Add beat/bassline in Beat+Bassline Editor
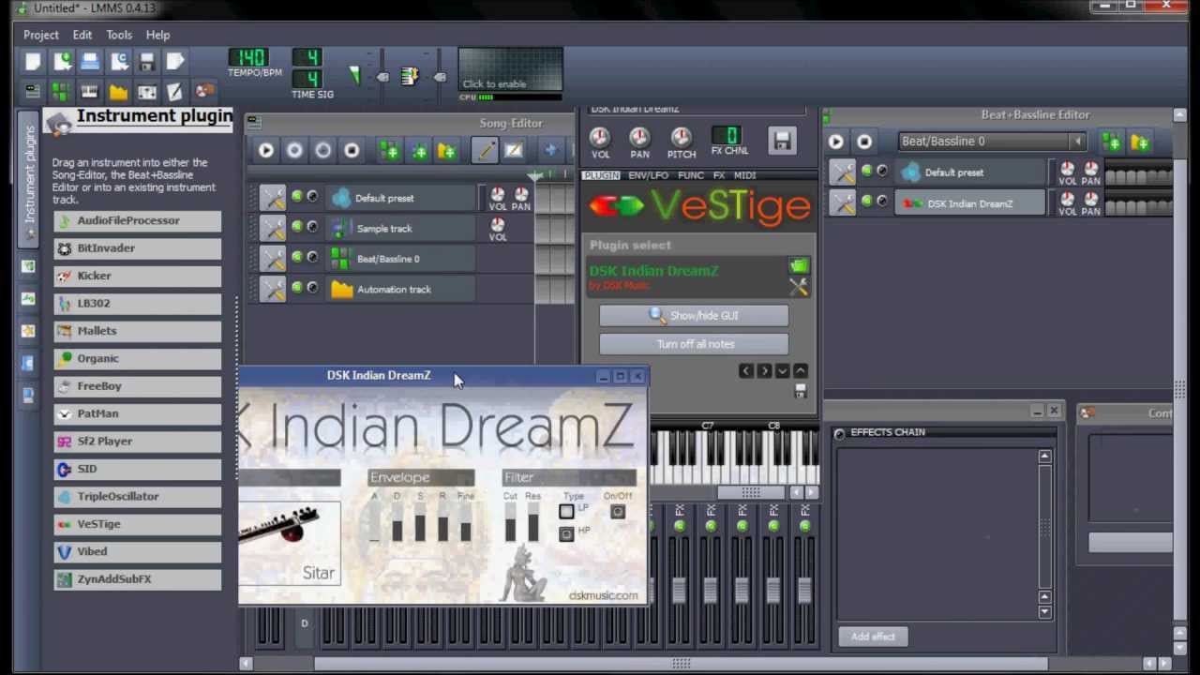This screenshot has width=1200, height=675. click(1111, 142)
